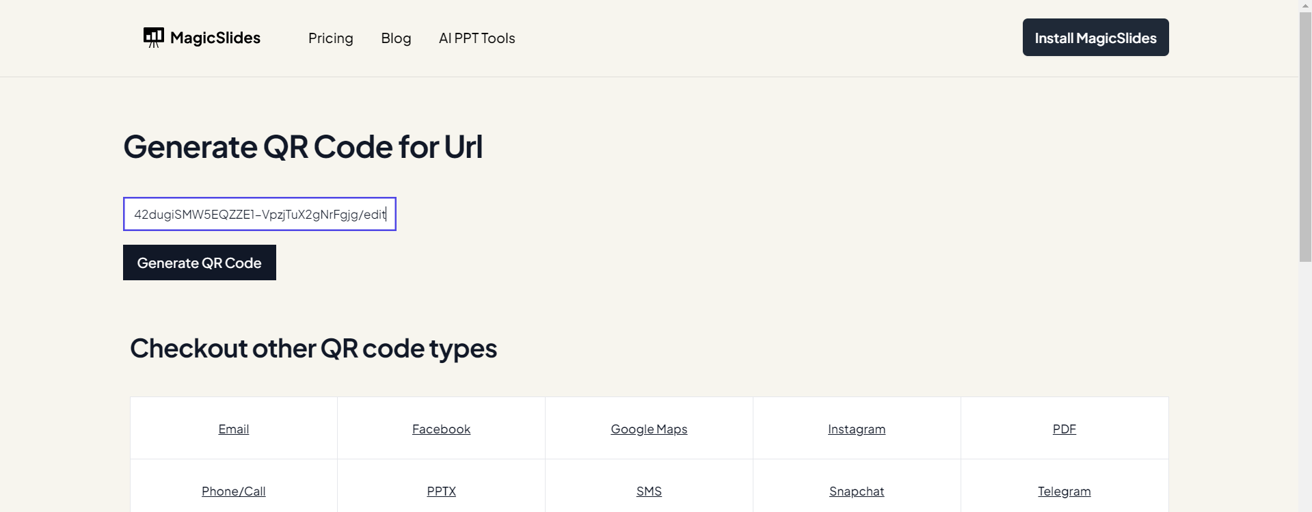
Task: Choose the Telegram QR code link
Action: click(x=1064, y=491)
